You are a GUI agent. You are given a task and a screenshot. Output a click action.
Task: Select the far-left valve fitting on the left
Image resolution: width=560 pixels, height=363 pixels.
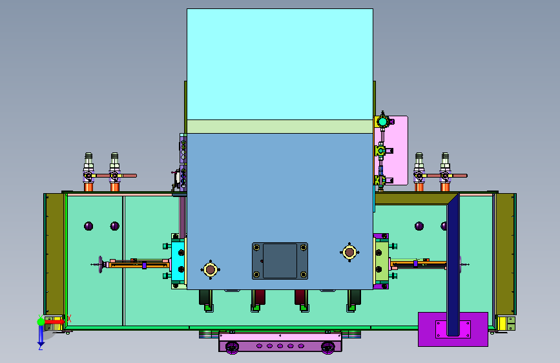coord(88,172)
